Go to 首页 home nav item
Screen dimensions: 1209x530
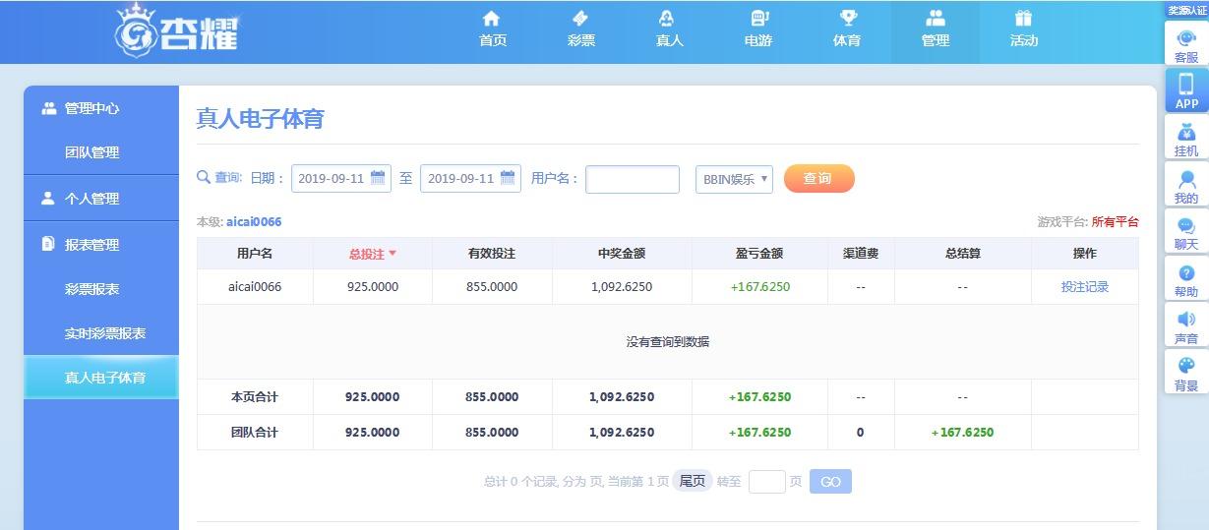493,30
